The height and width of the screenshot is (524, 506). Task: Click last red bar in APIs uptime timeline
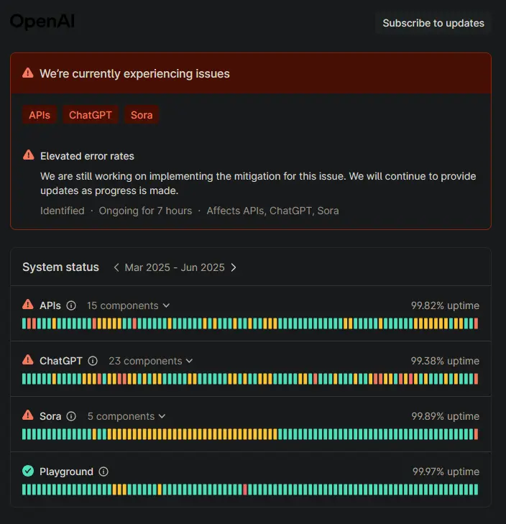(x=476, y=323)
